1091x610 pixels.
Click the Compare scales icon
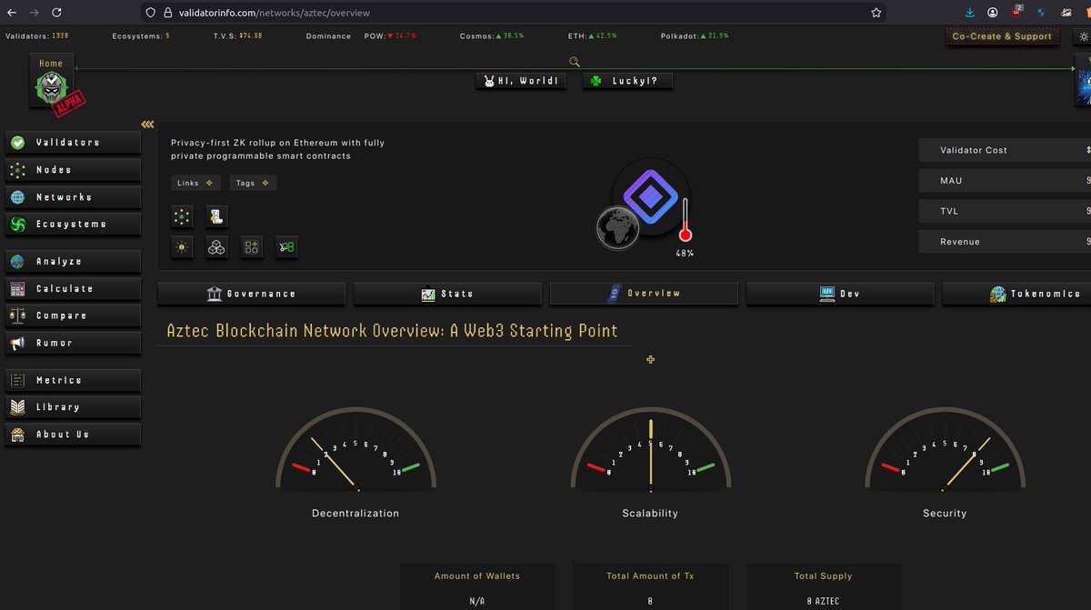17,316
